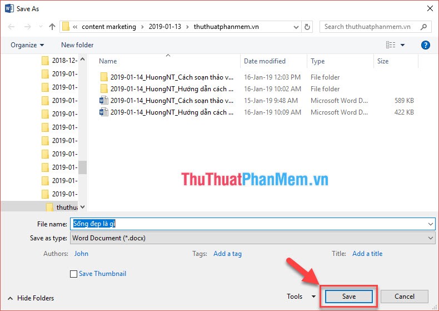Screen dimensions: 439x311
Task: Focus the Search thuthuatphanmem.vn field
Action: [375, 27]
